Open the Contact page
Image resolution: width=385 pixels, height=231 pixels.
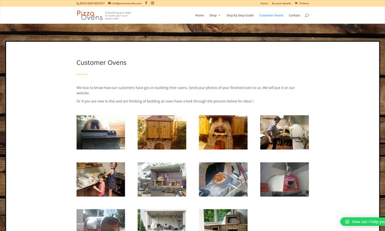pyautogui.click(x=295, y=15)
